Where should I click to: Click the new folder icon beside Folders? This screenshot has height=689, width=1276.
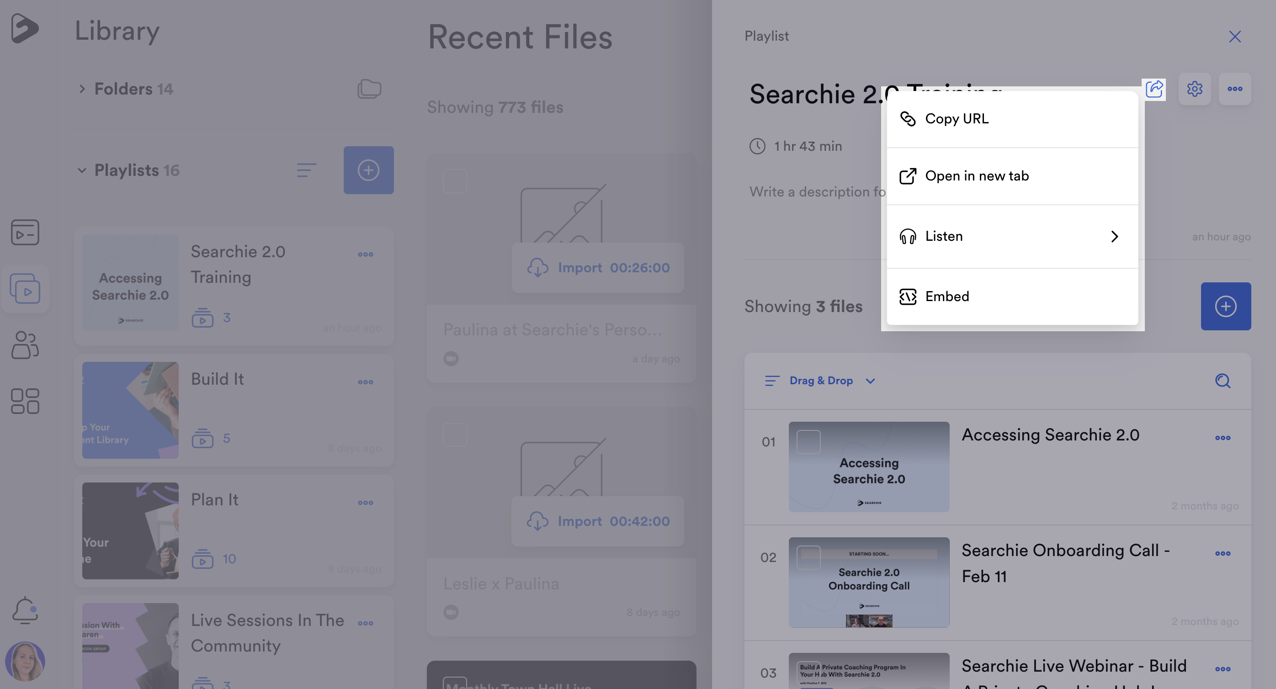(x=369, y=89)
